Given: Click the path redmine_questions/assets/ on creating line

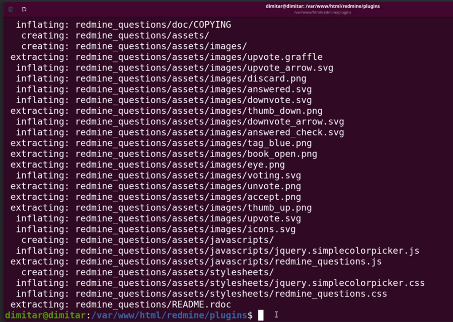Looking at the screenshot, I should tap(142, 36).
